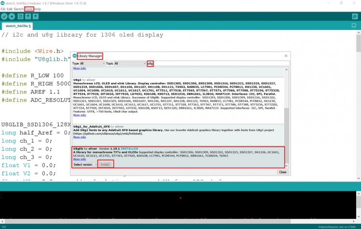Click the console scroll left arrow

(2, 221)
